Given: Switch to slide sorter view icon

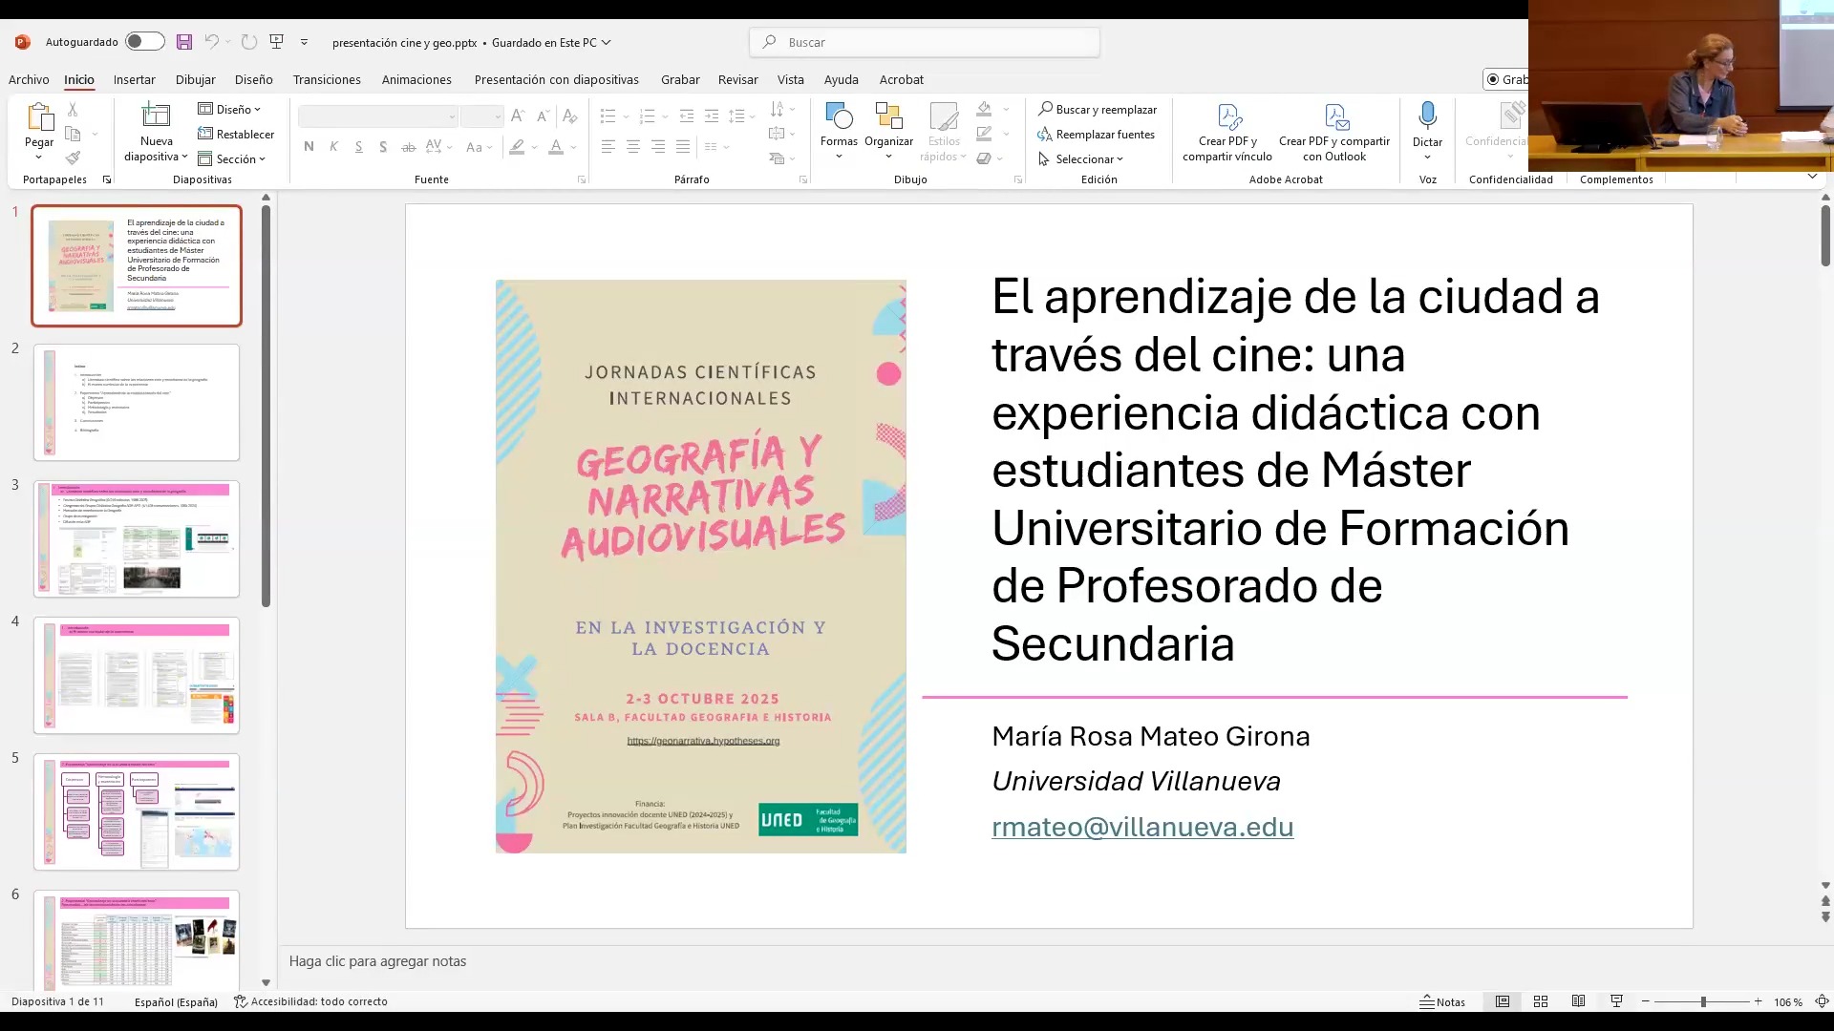Looking at the screenshot, I should (1541, 1001).
